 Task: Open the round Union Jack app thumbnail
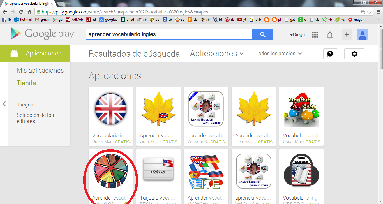pos(111,108)
